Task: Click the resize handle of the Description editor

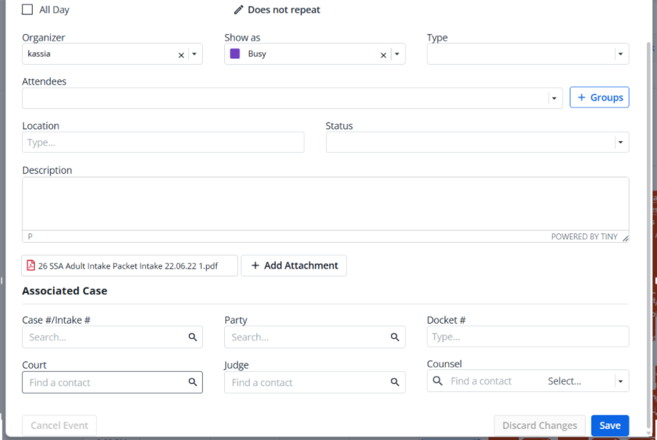Action: click(x=624, y=238)
